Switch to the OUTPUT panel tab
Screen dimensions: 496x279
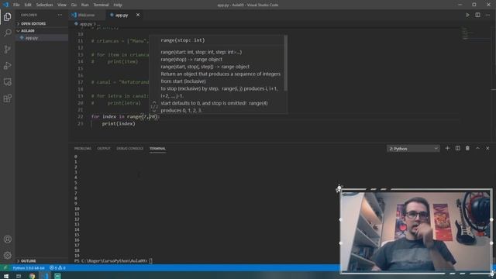104,148
